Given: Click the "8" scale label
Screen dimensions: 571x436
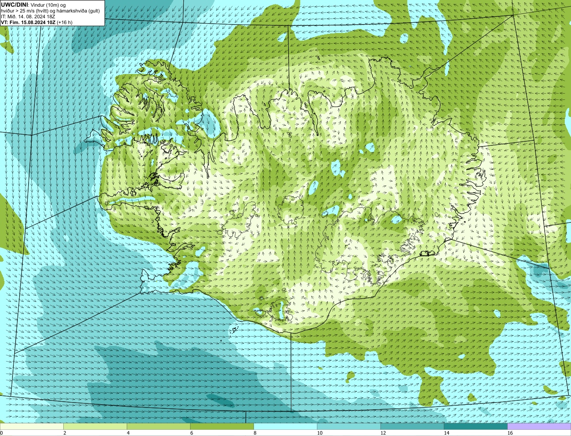Looking at the screenshot, I should pyautogui.click(x=255, y=433).
